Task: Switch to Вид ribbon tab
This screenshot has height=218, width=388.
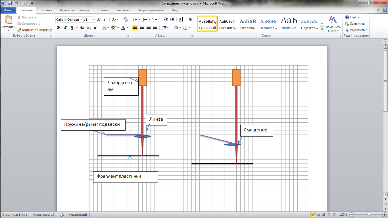Action: click(175, 10)
